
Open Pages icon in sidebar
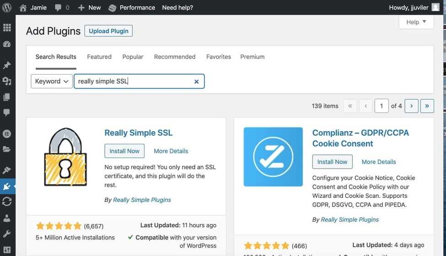coord(7,97)
